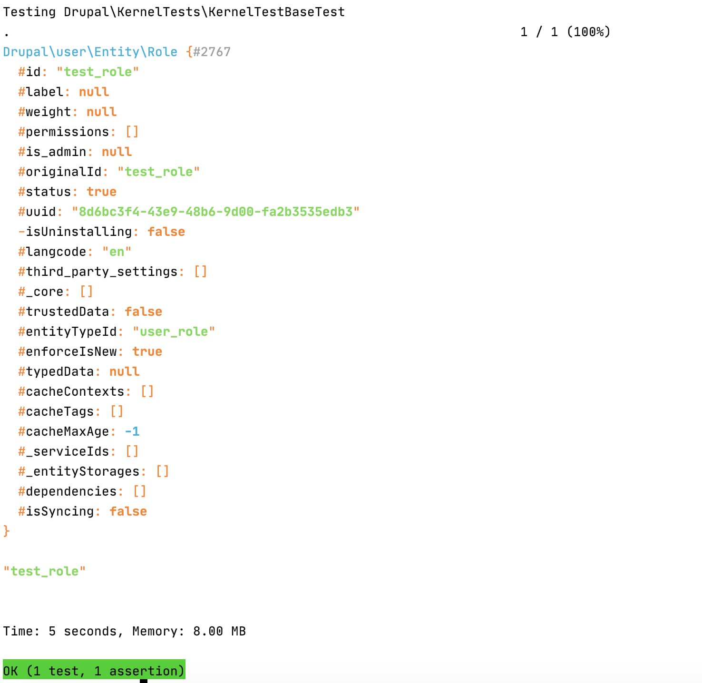Click the '-isUninstalling: false' line
Screen dimensions: 702x683
(x=102, y=232)
